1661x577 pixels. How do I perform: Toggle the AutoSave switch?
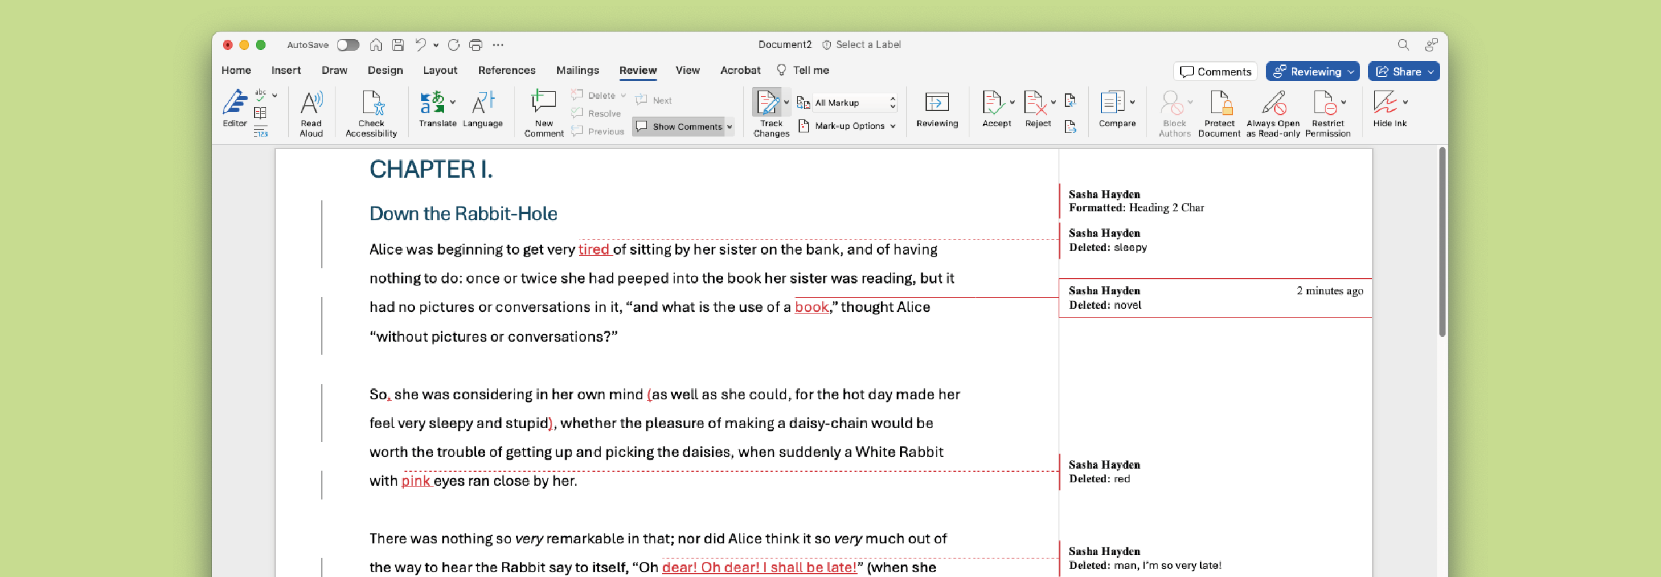pos(348,45)
